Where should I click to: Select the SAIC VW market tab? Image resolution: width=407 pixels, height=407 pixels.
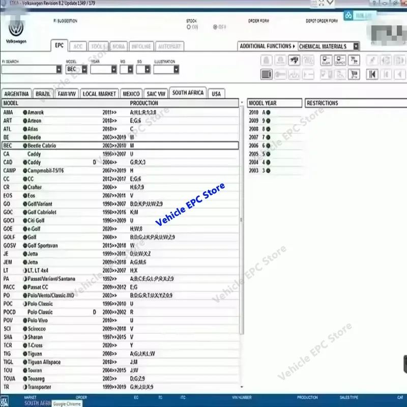pyautogui.click(x=156, y=94)
